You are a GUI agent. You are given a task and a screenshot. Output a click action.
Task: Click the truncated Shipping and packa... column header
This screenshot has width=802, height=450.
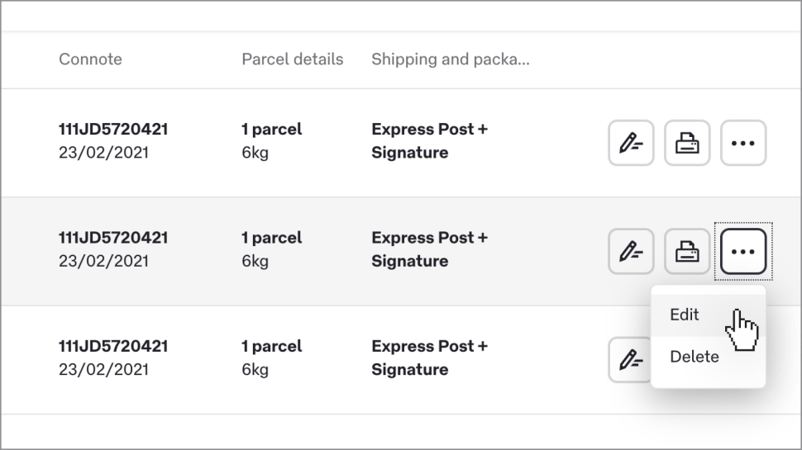[x=451, y=59]
